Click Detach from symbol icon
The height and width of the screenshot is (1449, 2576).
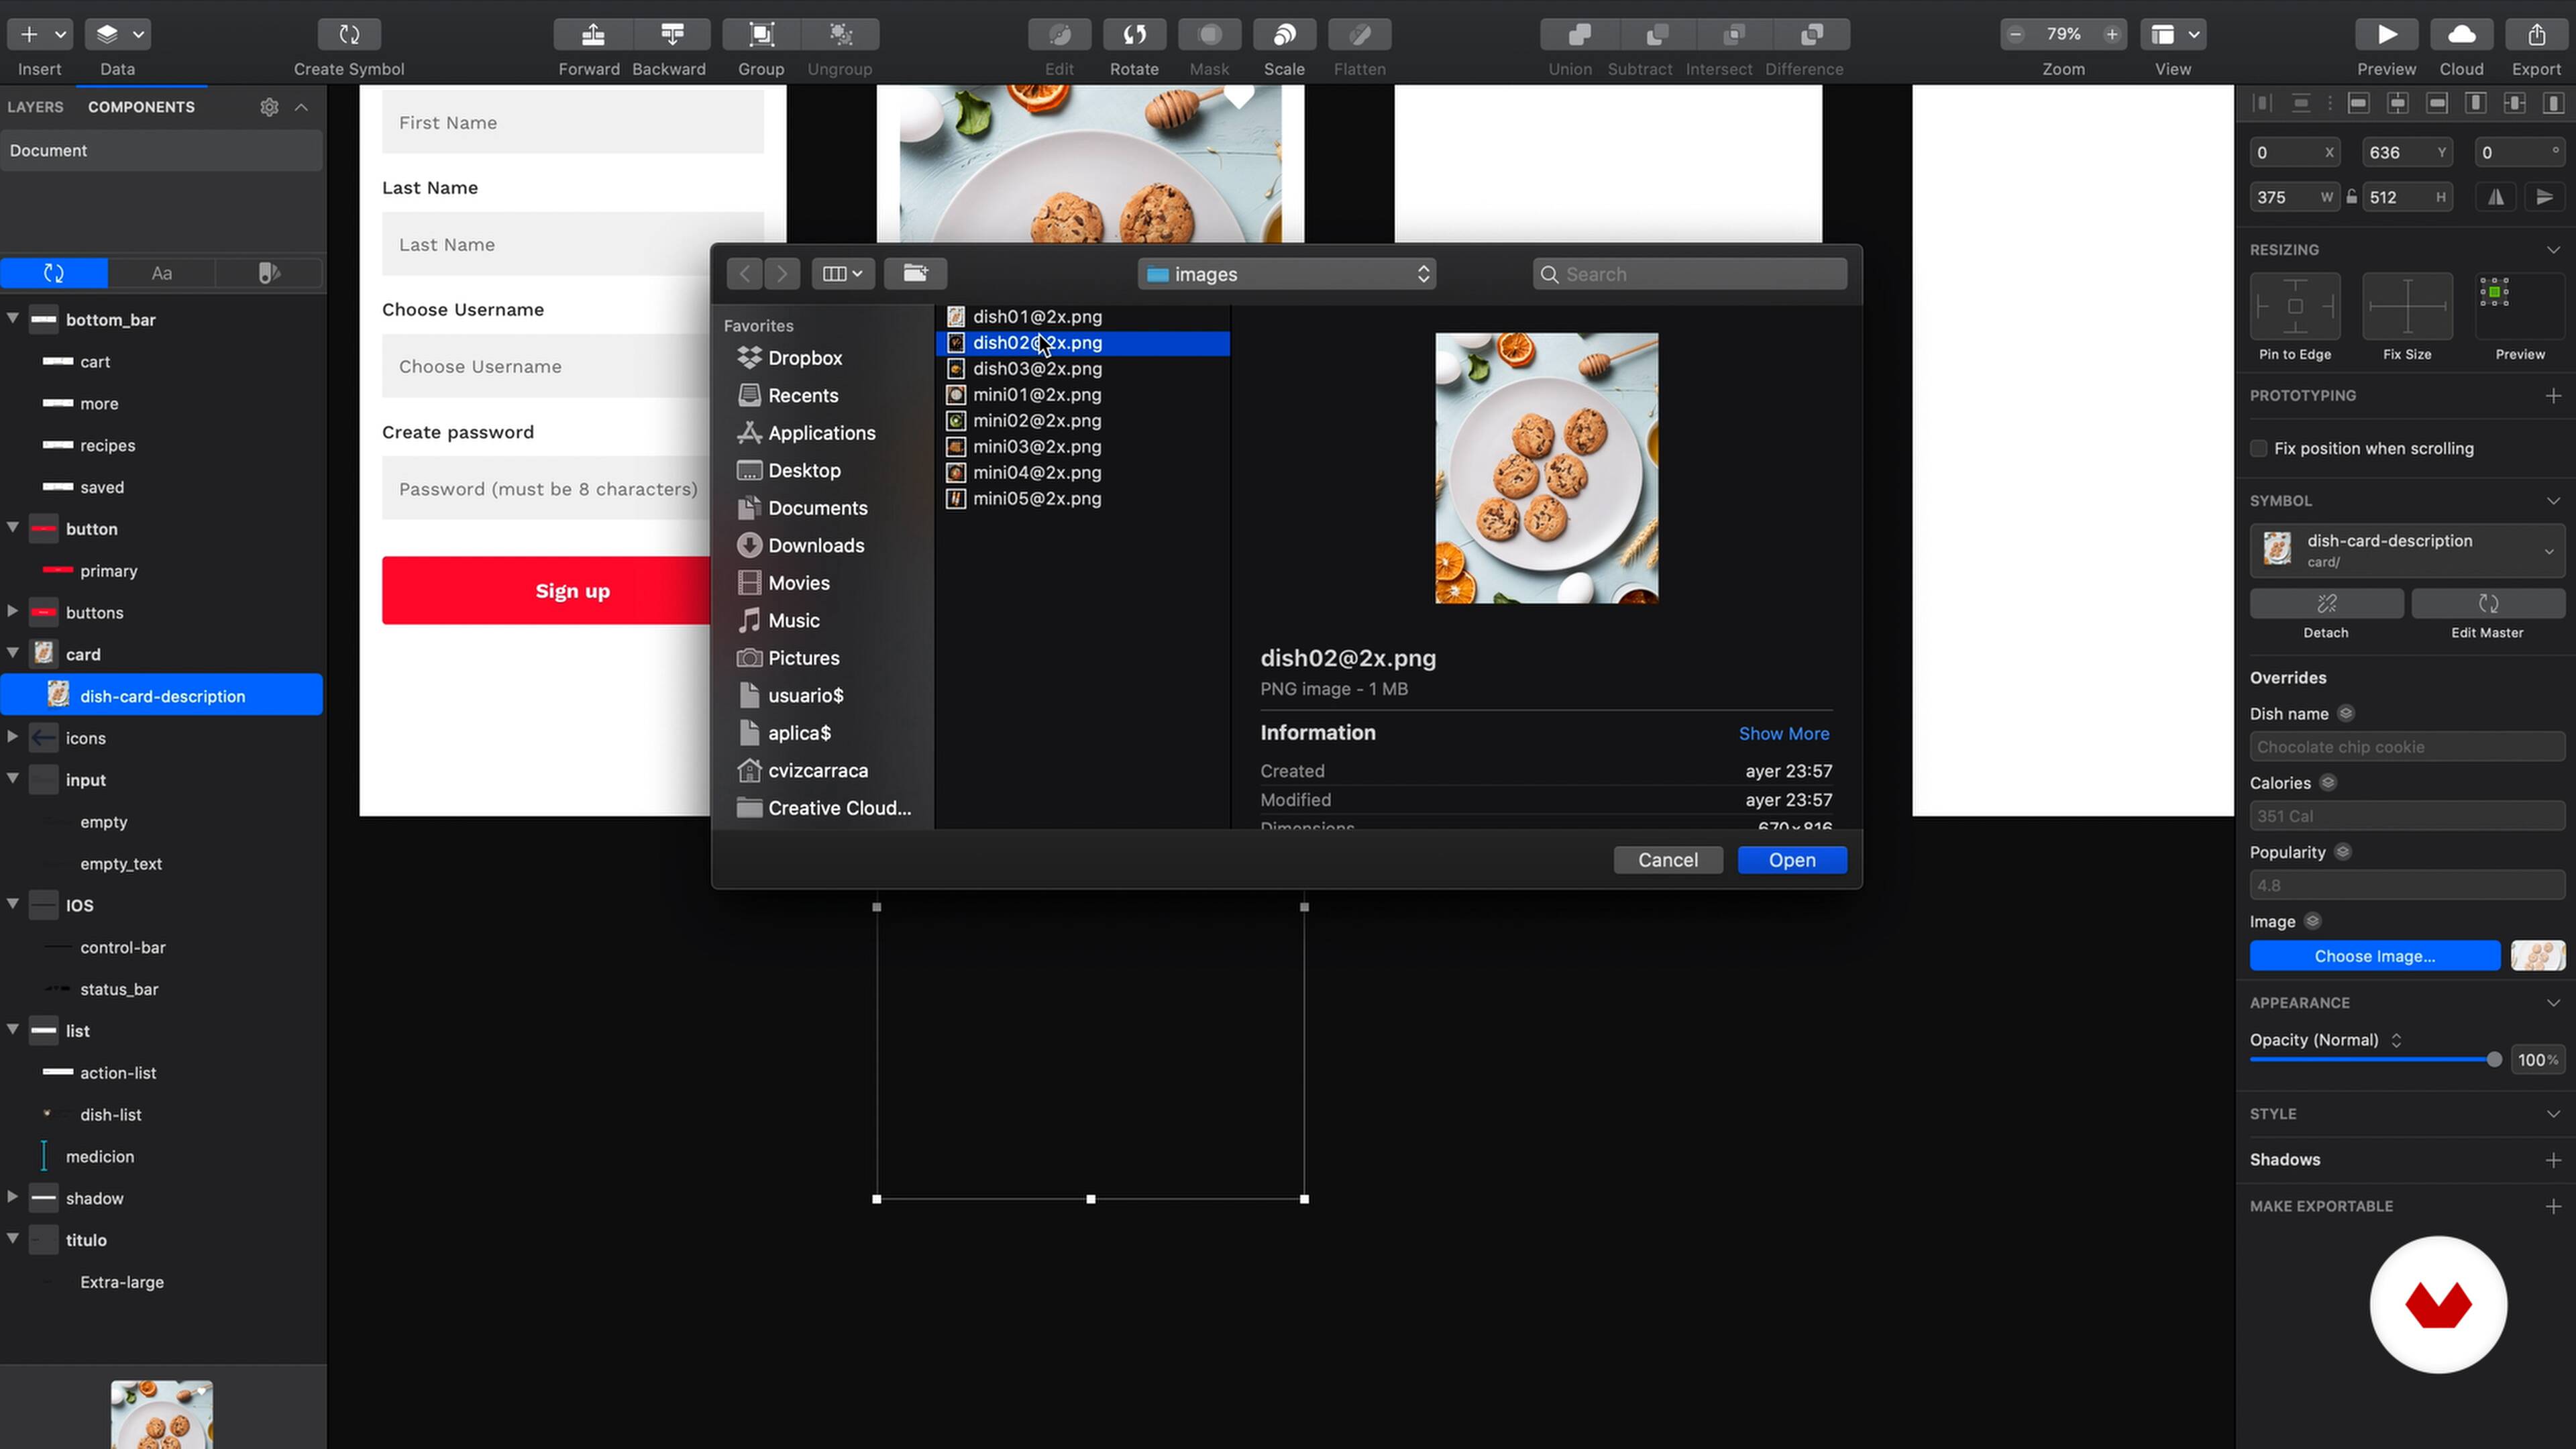[x=2326, y=603]
